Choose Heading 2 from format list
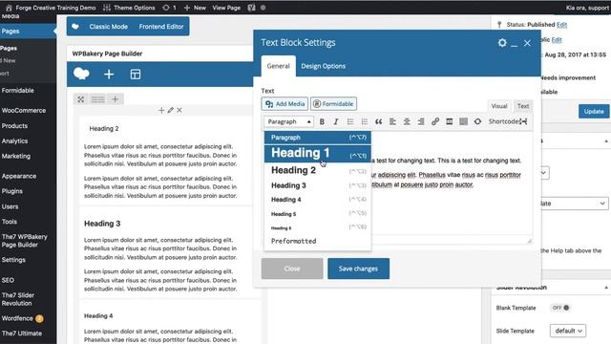 click(x=318, y=170)
